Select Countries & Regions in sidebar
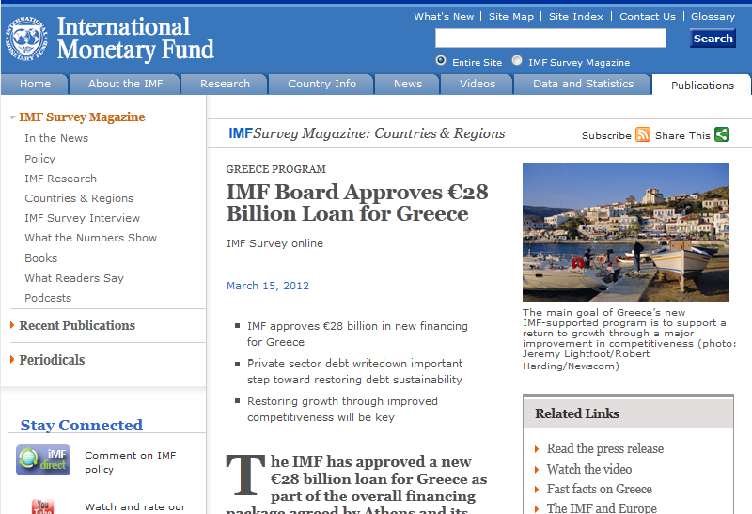This screenshot has width=752, height=514. click(x=79, y=198)
